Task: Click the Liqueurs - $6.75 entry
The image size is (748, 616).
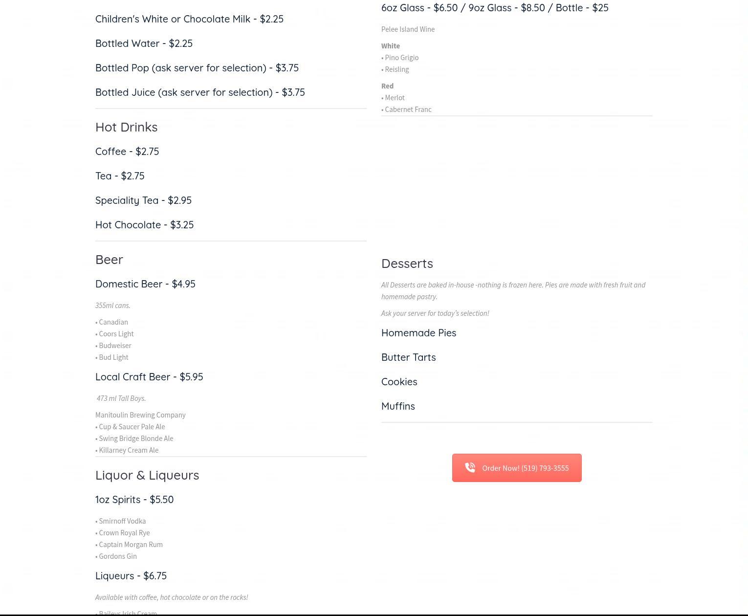Action: pyautogui.click(x=131, y=576)
